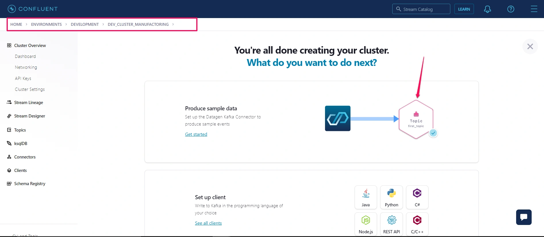Click the 'Set up client' heading
This screenshot has width=544, height=237.
tap(210, 197)
